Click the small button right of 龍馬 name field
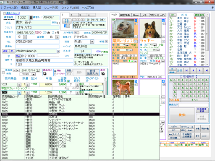The width and height of the screenshot is (215, 161). click(136, 42)
